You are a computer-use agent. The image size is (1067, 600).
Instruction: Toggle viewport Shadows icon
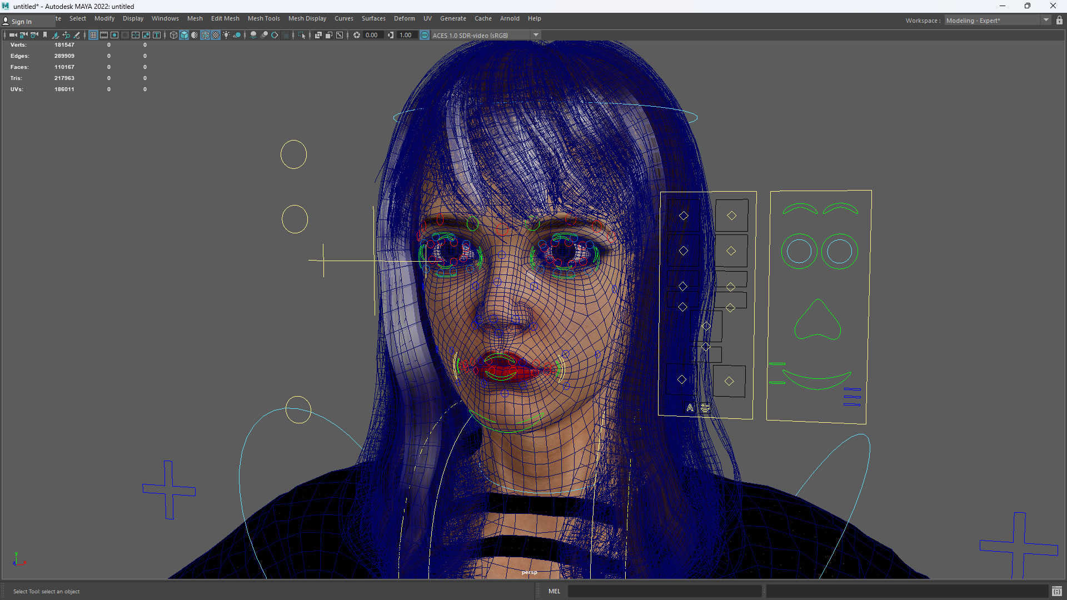click(x=237, y=35)
